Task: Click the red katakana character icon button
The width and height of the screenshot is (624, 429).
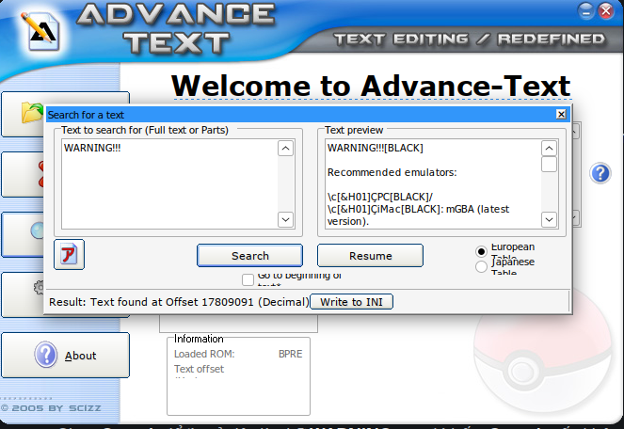Action: click(69, 254)
